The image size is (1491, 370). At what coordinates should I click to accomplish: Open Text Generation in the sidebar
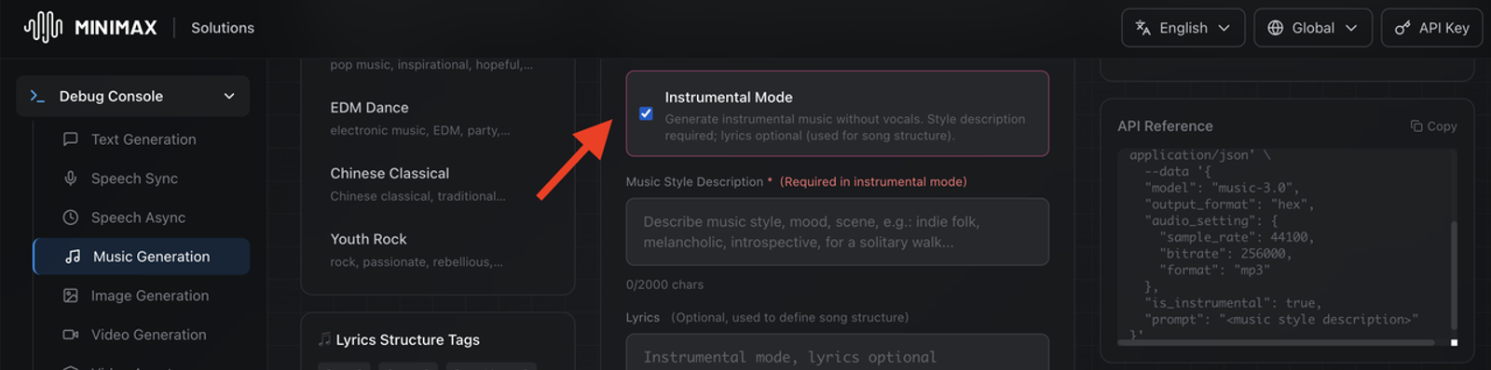point(144,139)
